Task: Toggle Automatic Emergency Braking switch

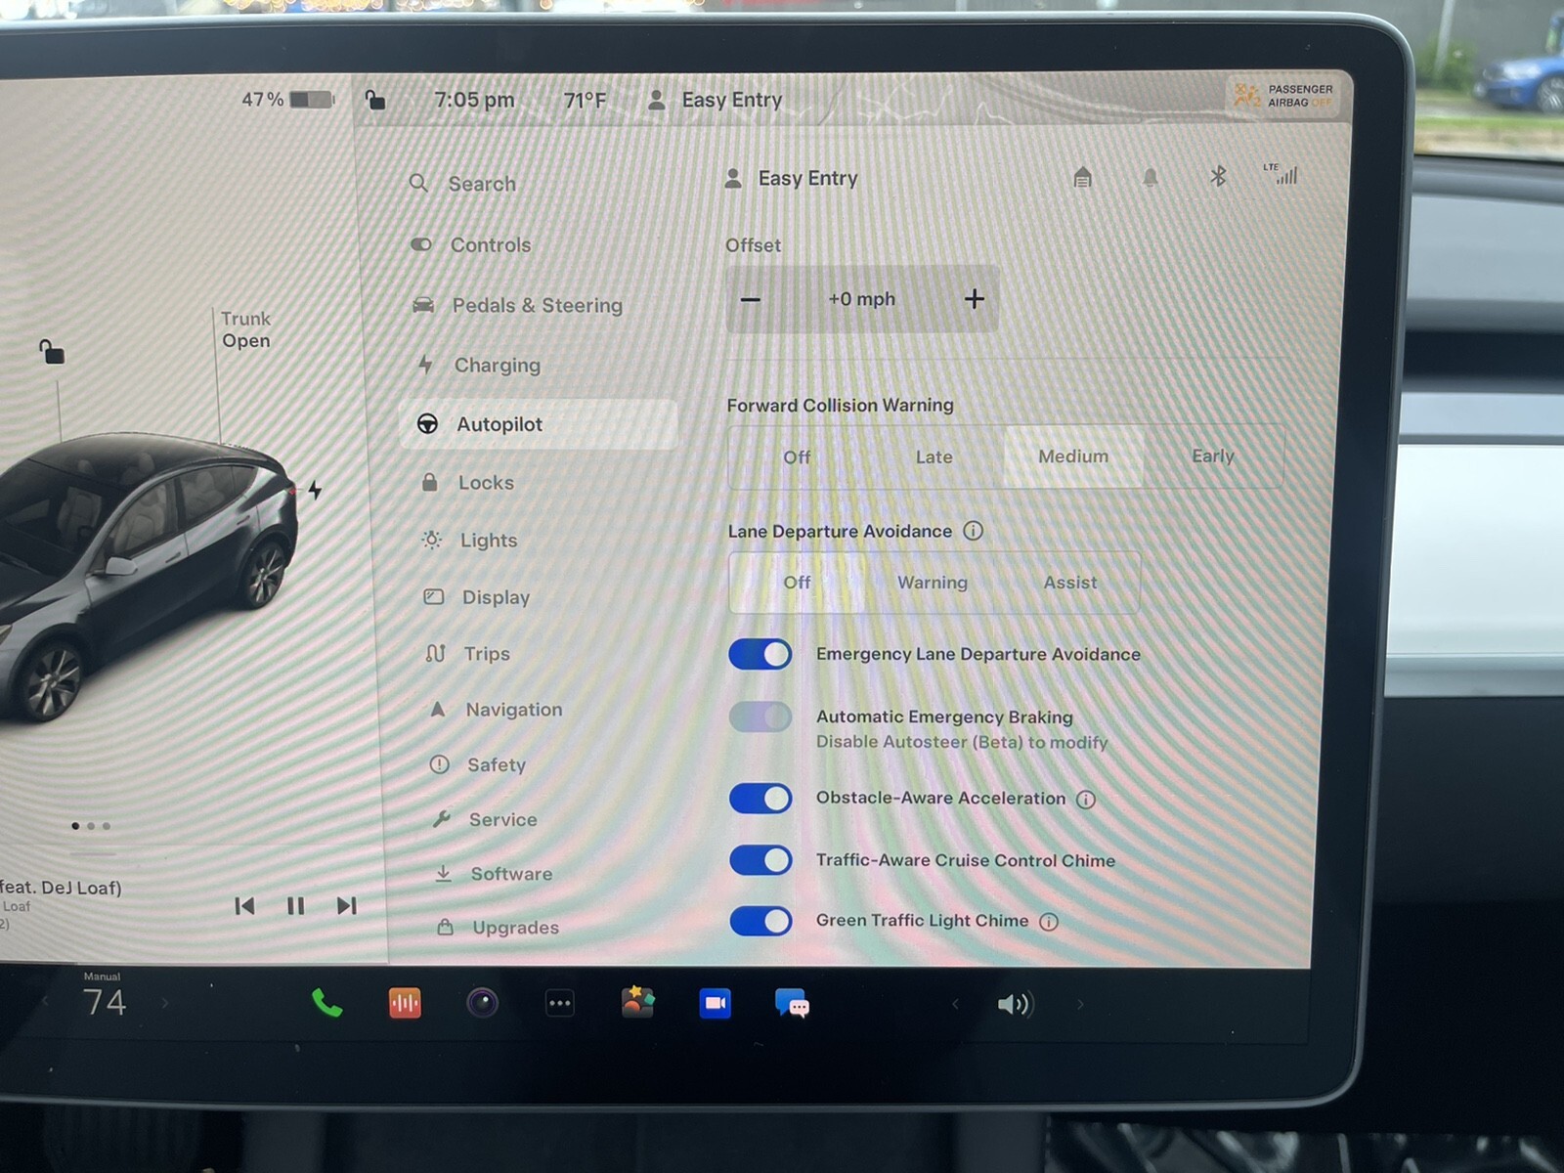Action: point(760,717)
